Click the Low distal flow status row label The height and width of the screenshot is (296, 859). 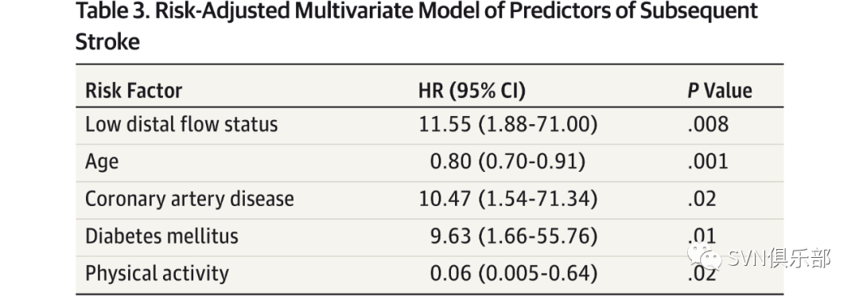point(181,124)
